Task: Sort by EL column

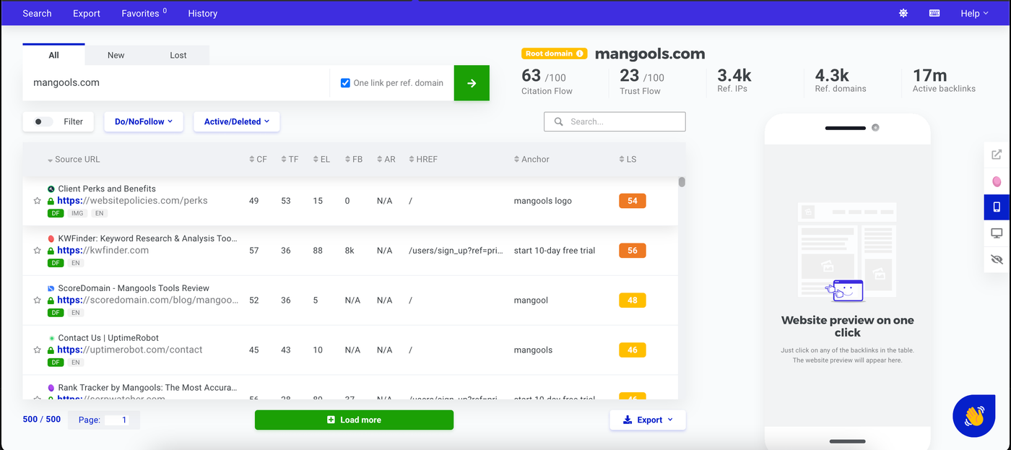Action: click(321, 159)
